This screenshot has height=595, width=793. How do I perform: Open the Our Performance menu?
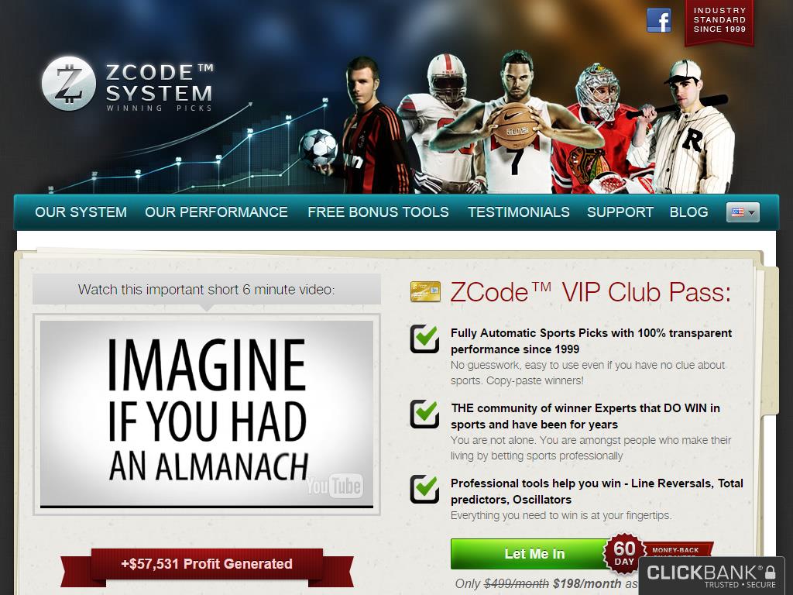(x=217, y=212)
